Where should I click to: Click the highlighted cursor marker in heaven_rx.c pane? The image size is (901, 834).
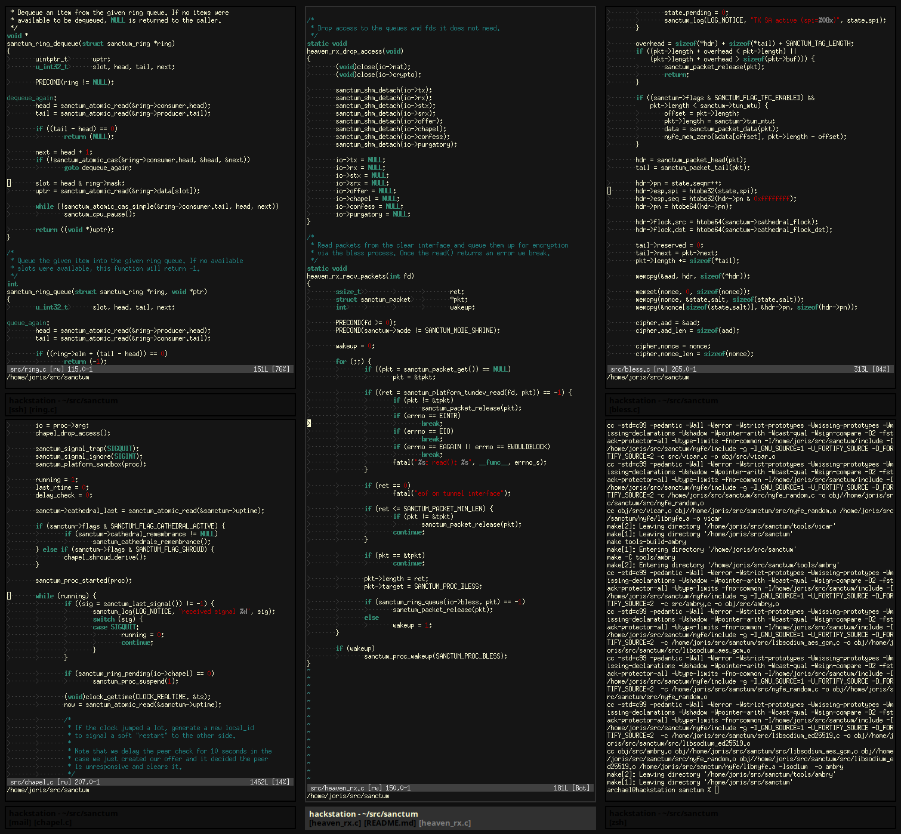(309, 424)
